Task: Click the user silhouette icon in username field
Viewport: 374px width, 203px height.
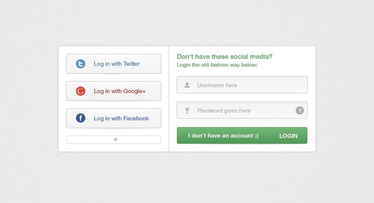Action: (x=187, y=85)
